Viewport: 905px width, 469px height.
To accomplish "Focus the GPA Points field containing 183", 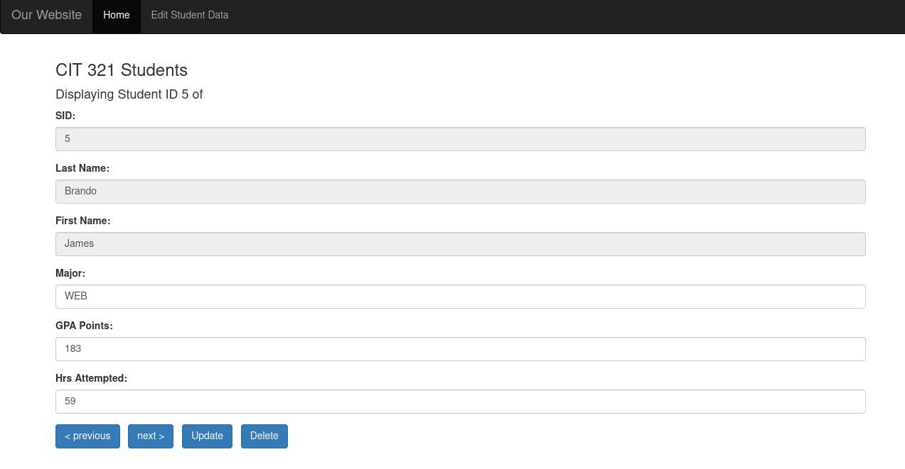I will [461, 349].
